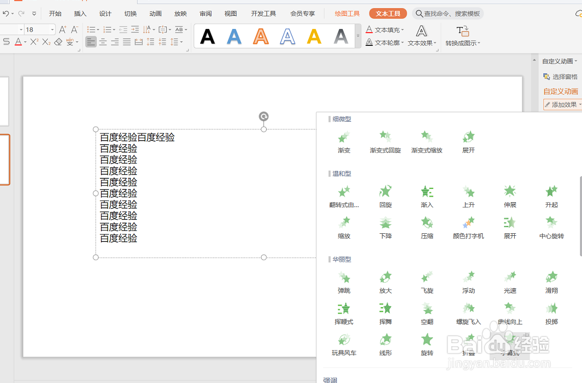Apply superscript formatting with the X² icon
Viewport: 582px width, 383px height.
coord(34,42)
